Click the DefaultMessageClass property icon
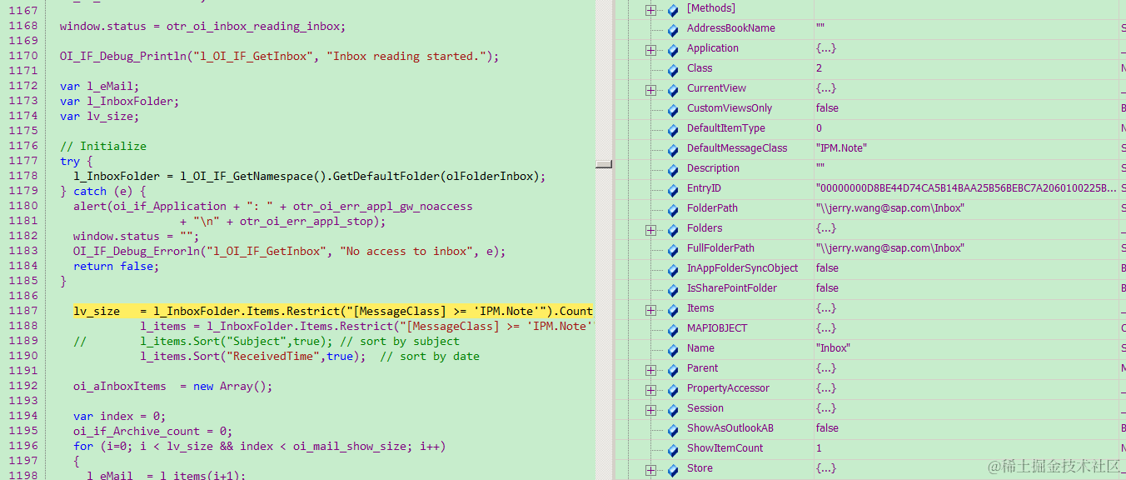Screen dimensions: 1126x480 pyautogui.click(x=673, y=149)
